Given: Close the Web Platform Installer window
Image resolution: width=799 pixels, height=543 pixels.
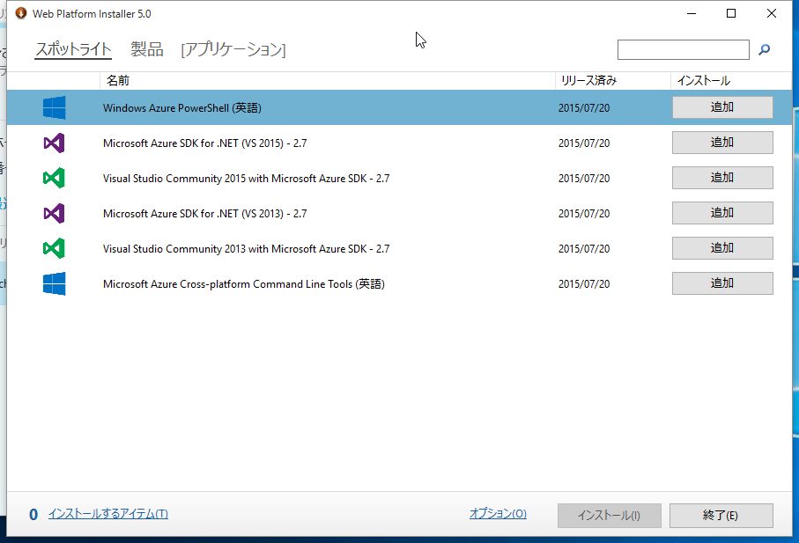Looking at the screenshot, I should pos(772,13).
